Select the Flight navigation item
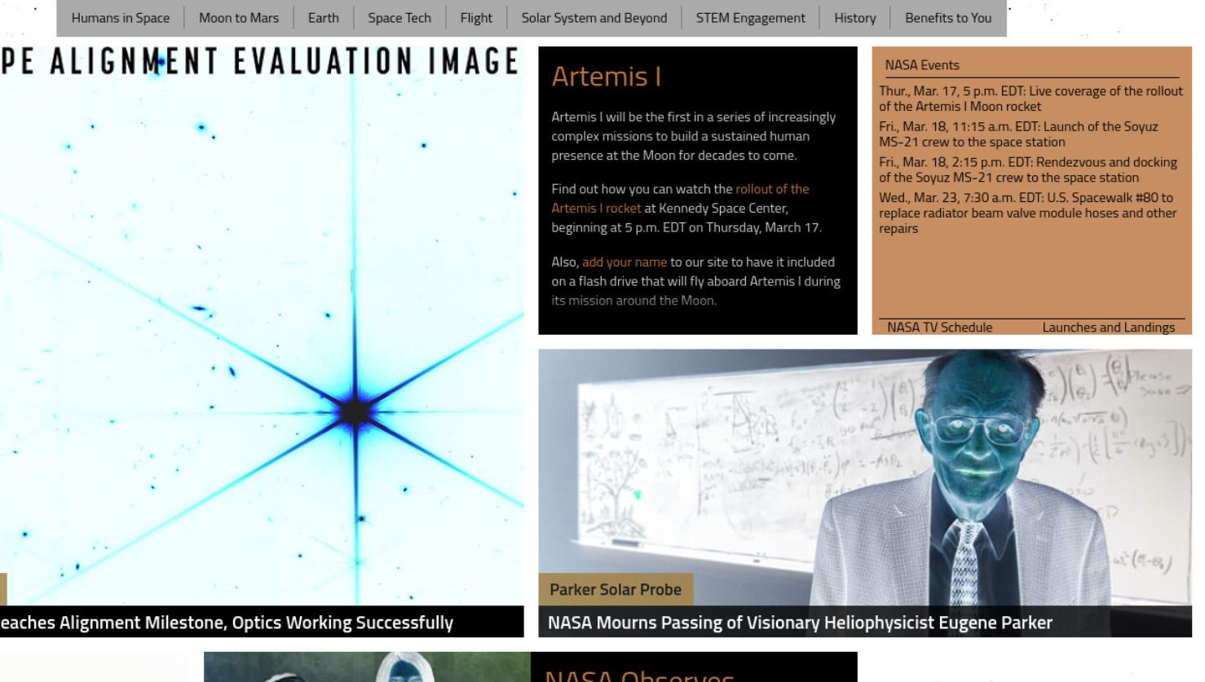 [476, 18]
